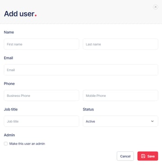Image resolution: width=162 pixels, height=165 pixels.
Task: Click into the Email input box
Action: point(81,70)
